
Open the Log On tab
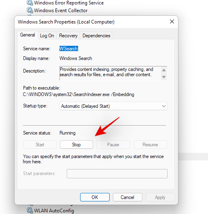(x=47, y=36)
